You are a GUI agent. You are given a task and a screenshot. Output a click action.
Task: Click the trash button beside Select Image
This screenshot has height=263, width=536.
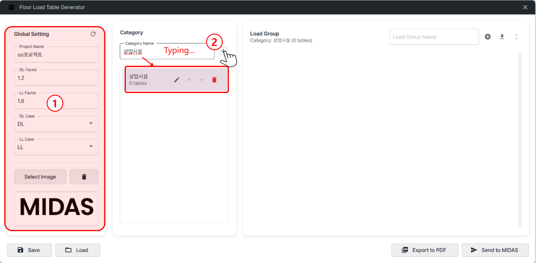(84, 177)
